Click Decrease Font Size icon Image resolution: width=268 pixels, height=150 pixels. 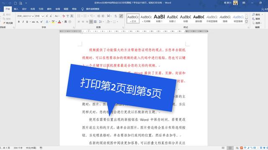pos(51,16)
